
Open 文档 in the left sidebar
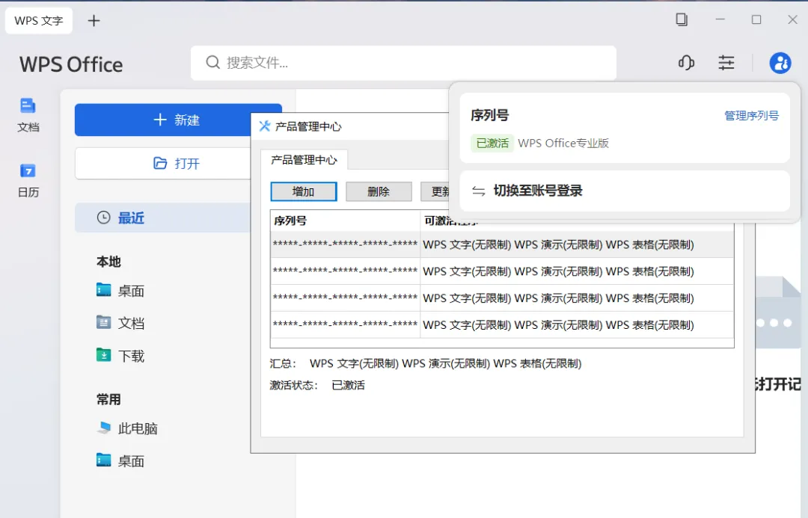[x=28, y=115]
